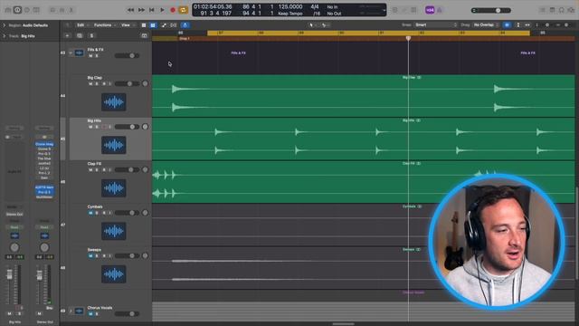Adjust the Fills & FX track volume slider
Image resolution: width=579 pixels, height=326 pixels.
click(x=127, y=56)
